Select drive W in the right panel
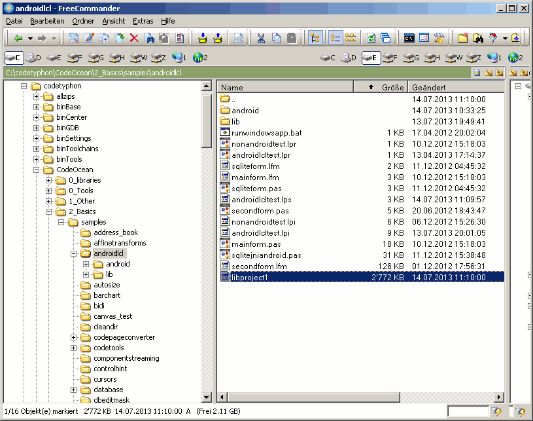 [x=453, y=58]
